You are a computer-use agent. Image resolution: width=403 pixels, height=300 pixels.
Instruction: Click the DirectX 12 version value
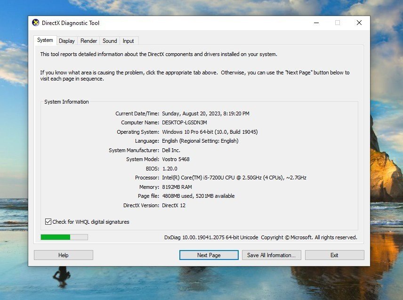(x=174, y=205)
